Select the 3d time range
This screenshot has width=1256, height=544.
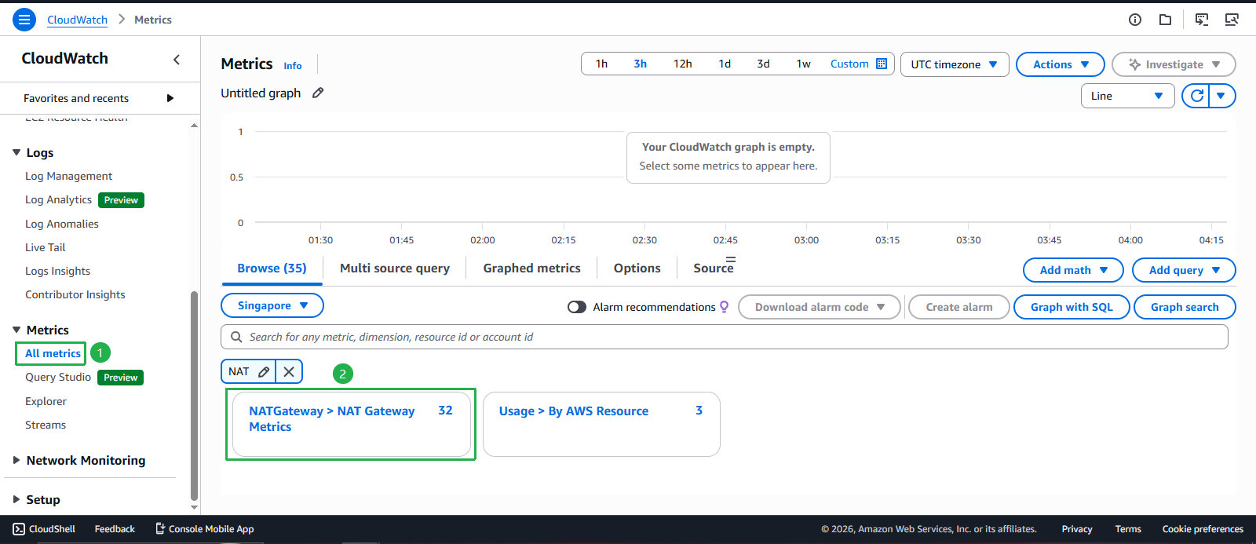[x=763, y=64]
